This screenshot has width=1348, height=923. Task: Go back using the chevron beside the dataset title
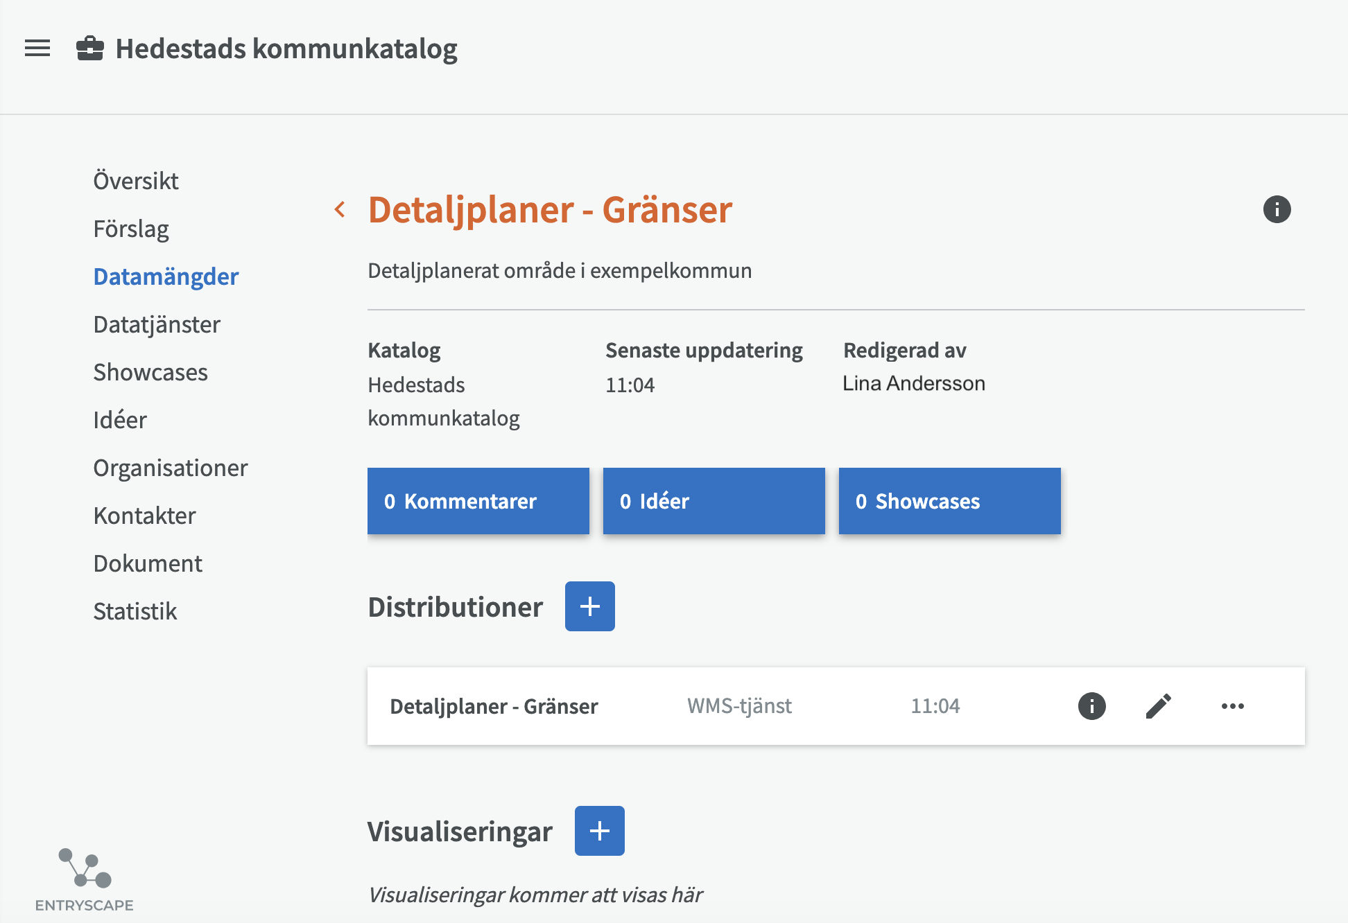[x=340, y=209]
